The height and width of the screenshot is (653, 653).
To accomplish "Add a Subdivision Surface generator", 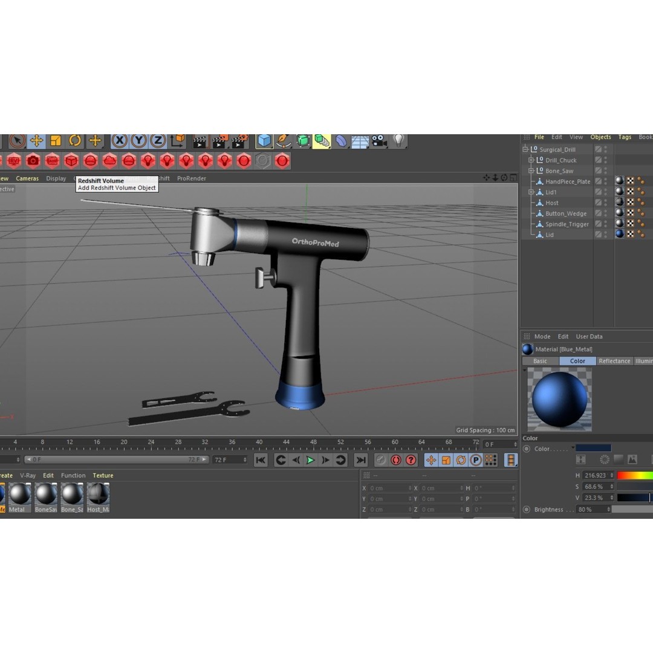I will click(303, 141).
